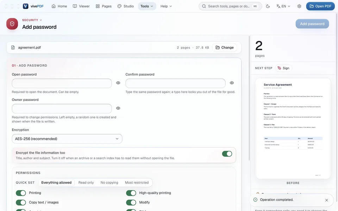Reveal the Confirm password with the eye icon

[232, 83]
